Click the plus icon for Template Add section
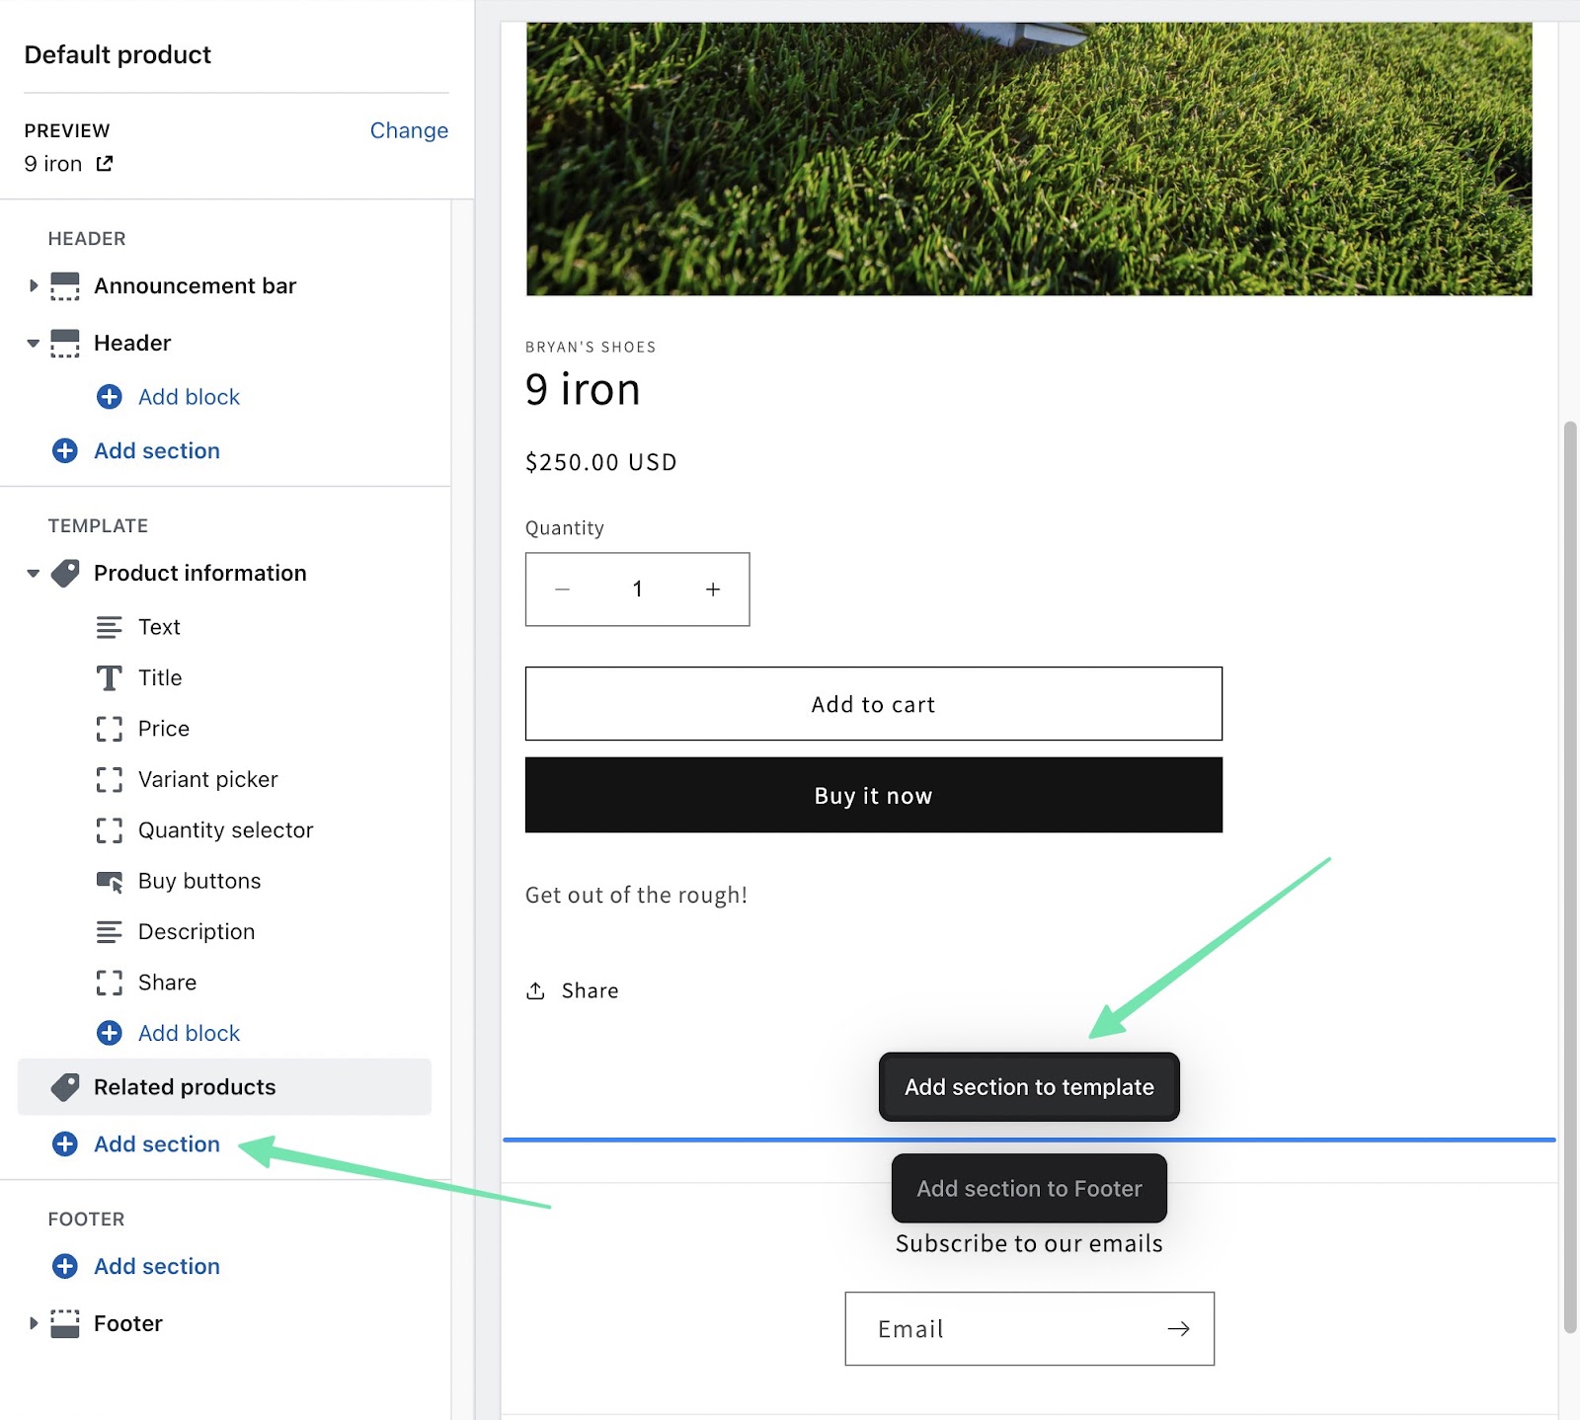This screenshot has height=1420, width=1580. (65, 1144)
